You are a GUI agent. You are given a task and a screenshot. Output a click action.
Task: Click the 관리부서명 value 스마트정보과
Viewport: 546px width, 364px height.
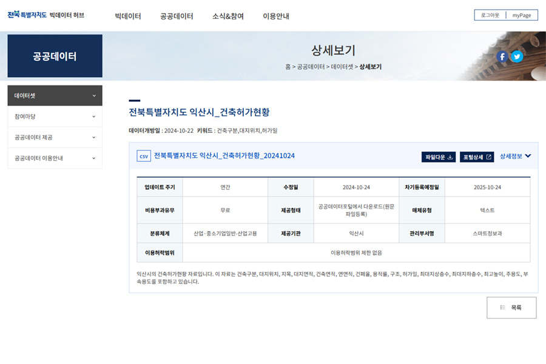coord(488,234)
